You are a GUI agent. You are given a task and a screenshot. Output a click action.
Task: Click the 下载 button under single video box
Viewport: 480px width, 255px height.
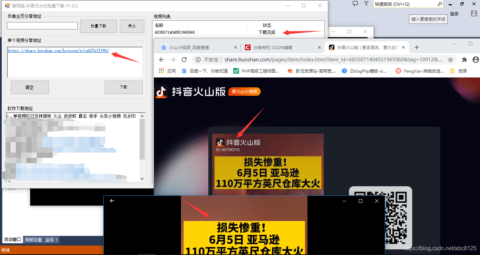pyautogui.click(x=124, y=87)
